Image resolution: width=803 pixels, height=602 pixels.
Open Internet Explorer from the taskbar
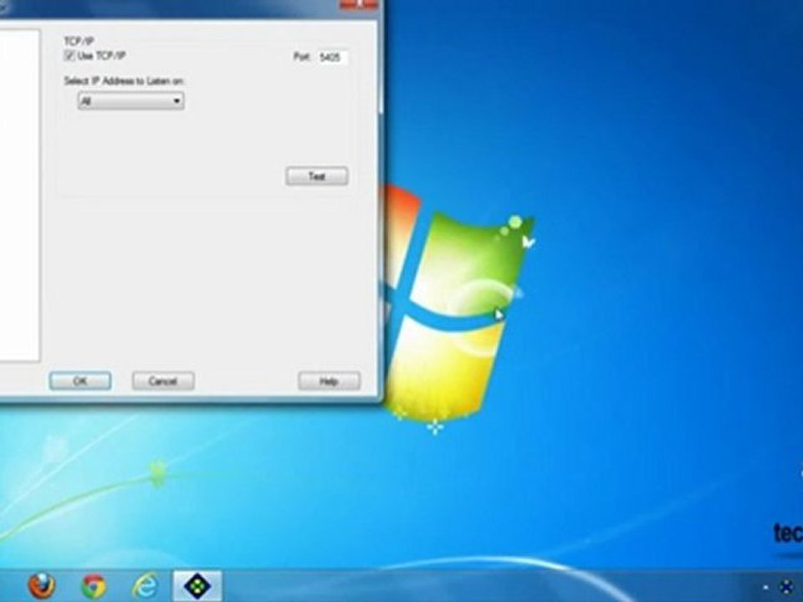[x=145, y=587]
